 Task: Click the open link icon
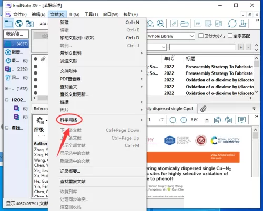(x=174, y=24)
